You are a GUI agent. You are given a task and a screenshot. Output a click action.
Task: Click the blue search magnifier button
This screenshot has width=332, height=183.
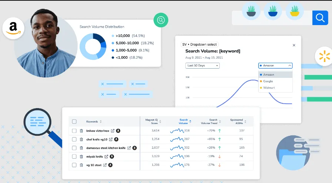pos(320,18)
